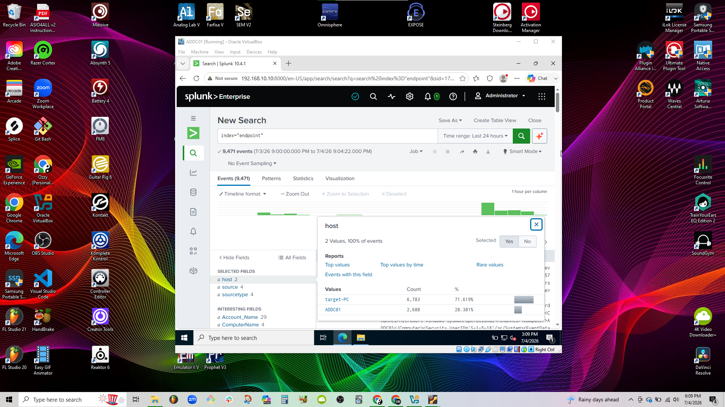Filter by ADDC01 host value
The image size is (725, 407).
pos(333,310)
